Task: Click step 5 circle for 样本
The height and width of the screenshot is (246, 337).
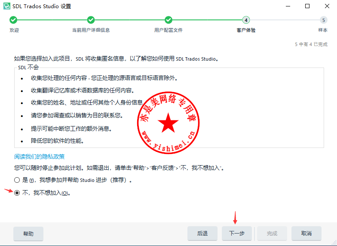Action: click(323, 20)
